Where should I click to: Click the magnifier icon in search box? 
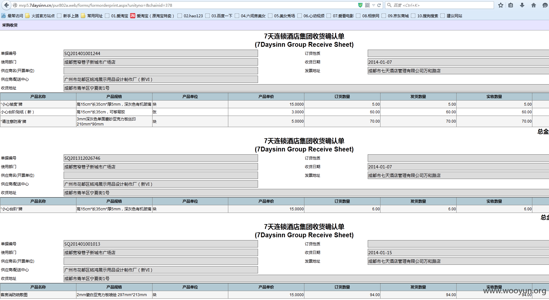pos(389,5)
